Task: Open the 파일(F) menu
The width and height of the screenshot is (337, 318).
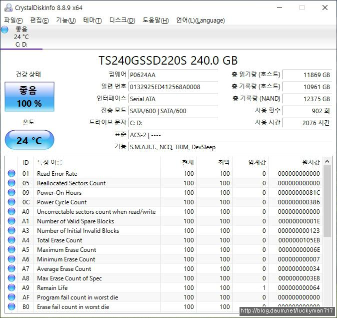Action: point(13,21)
